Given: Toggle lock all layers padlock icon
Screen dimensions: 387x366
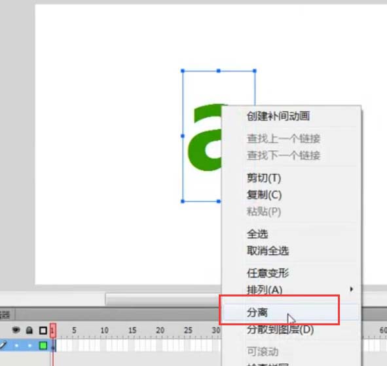Looking at the screenshot, I should [x=29, y=330].
